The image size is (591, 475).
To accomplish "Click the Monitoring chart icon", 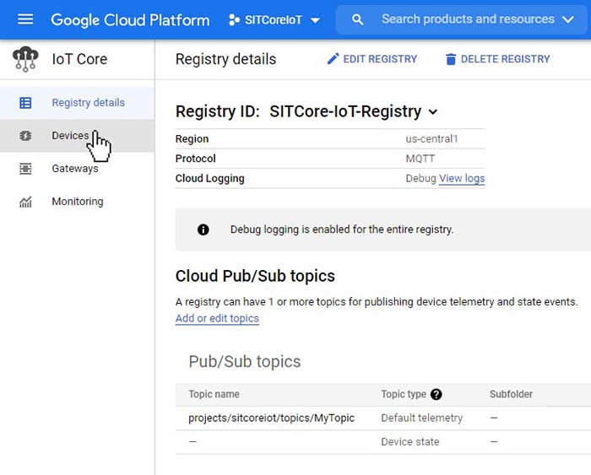I will (x=25, y=202).
